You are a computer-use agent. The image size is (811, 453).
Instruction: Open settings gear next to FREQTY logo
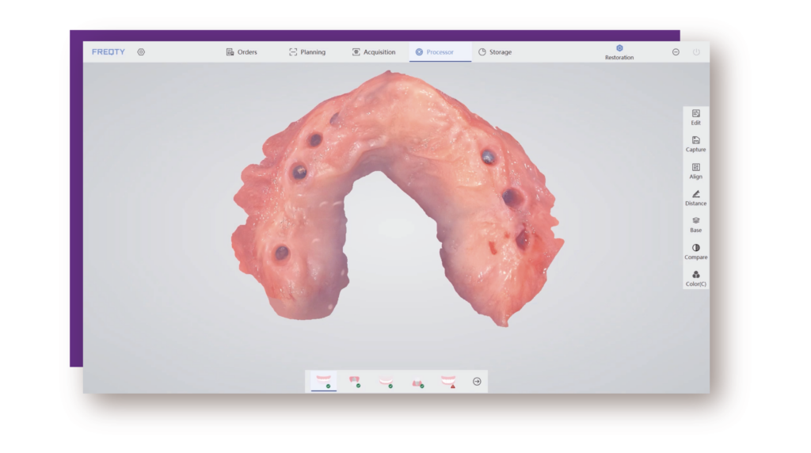[141, 51]
